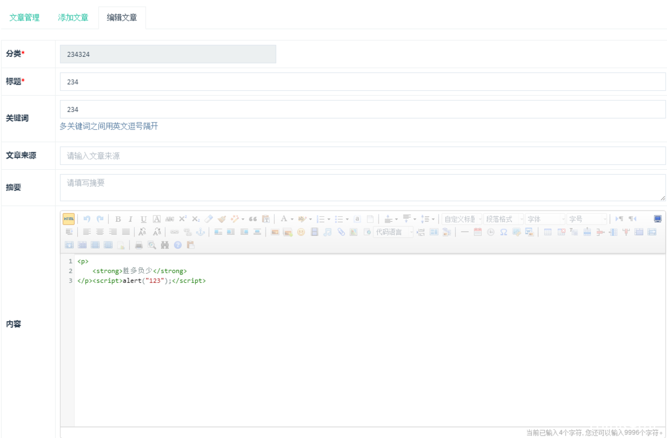Click the redo arrow icon
Viewport: 667px width, 438px height.
click(100, 219)
